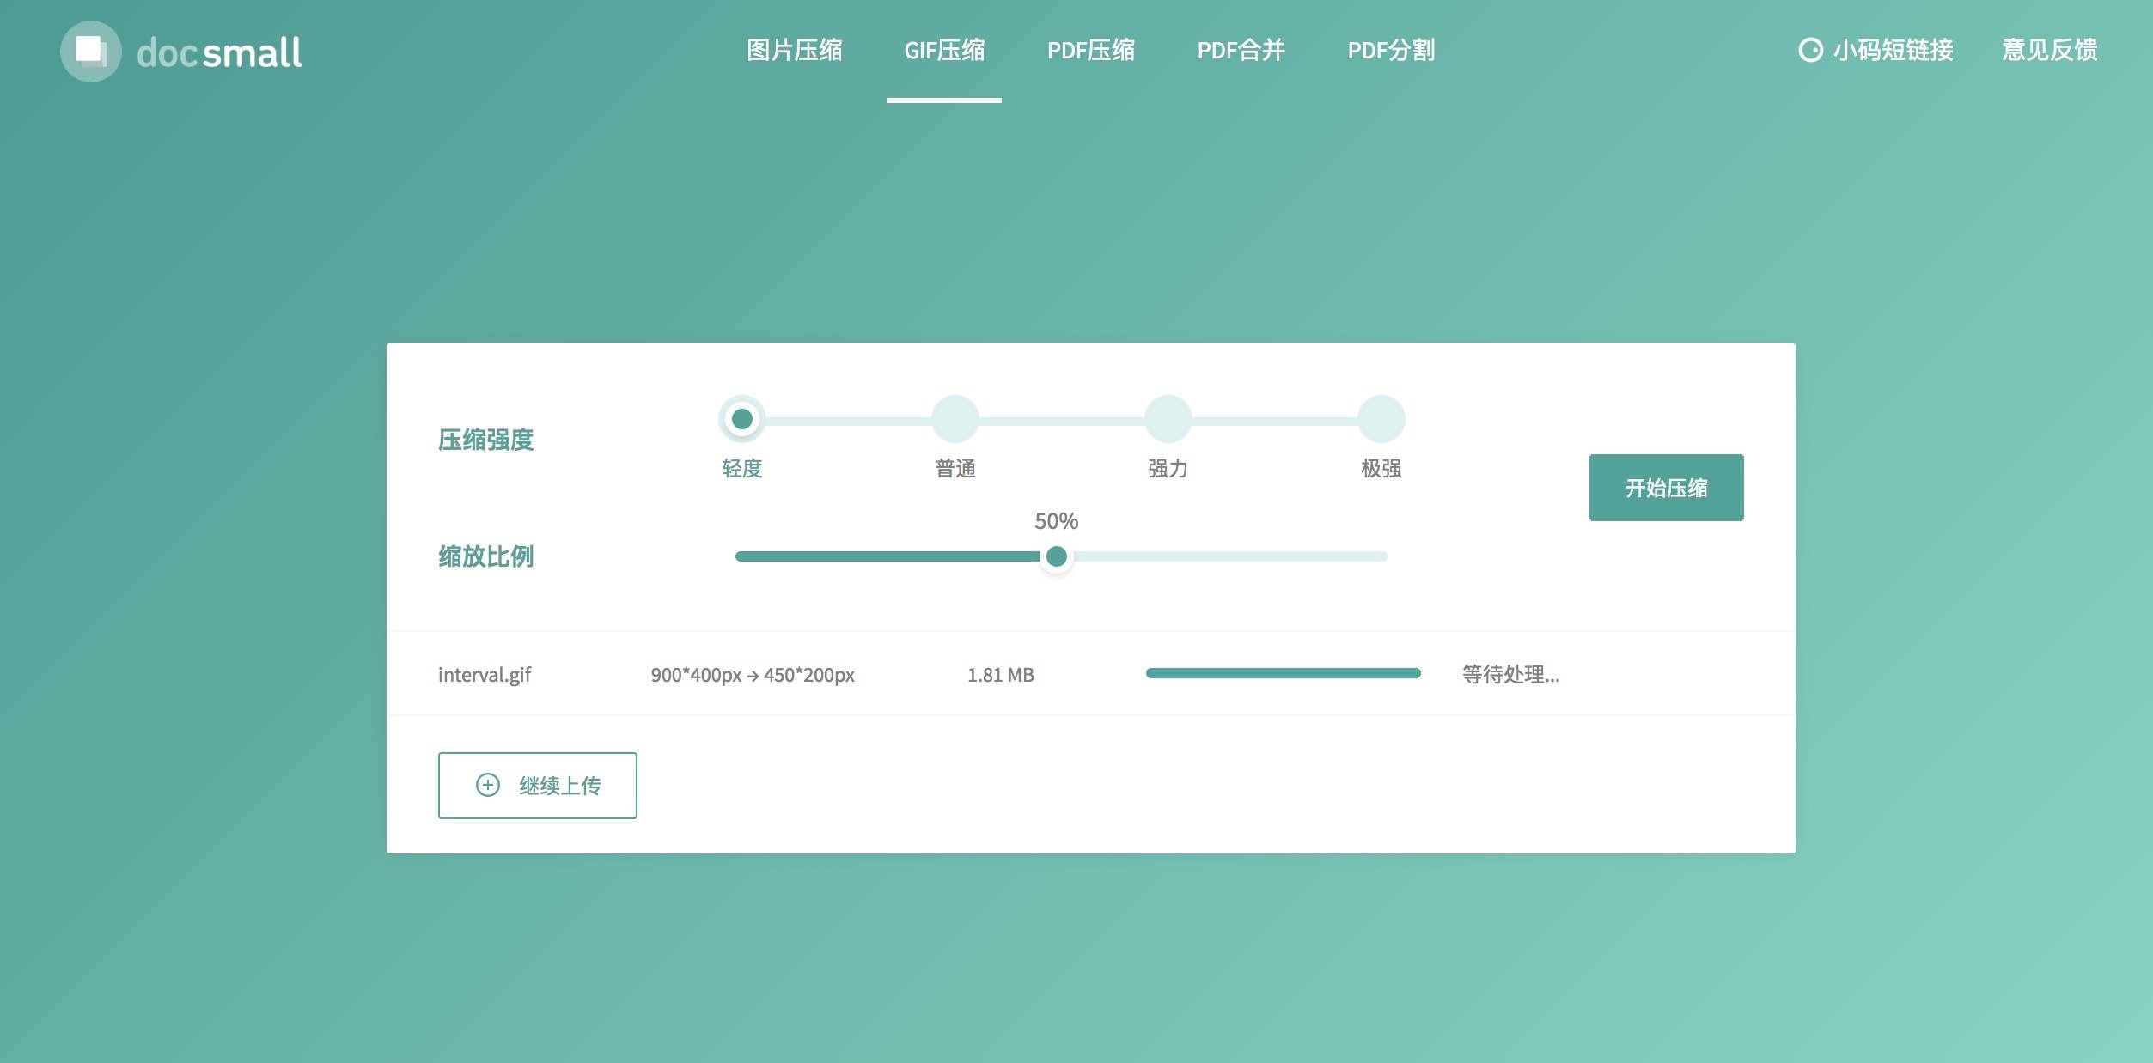Click the 压缩强度 label
This screenshot has width=2153, height=1063.
click(x=486, y=440)
